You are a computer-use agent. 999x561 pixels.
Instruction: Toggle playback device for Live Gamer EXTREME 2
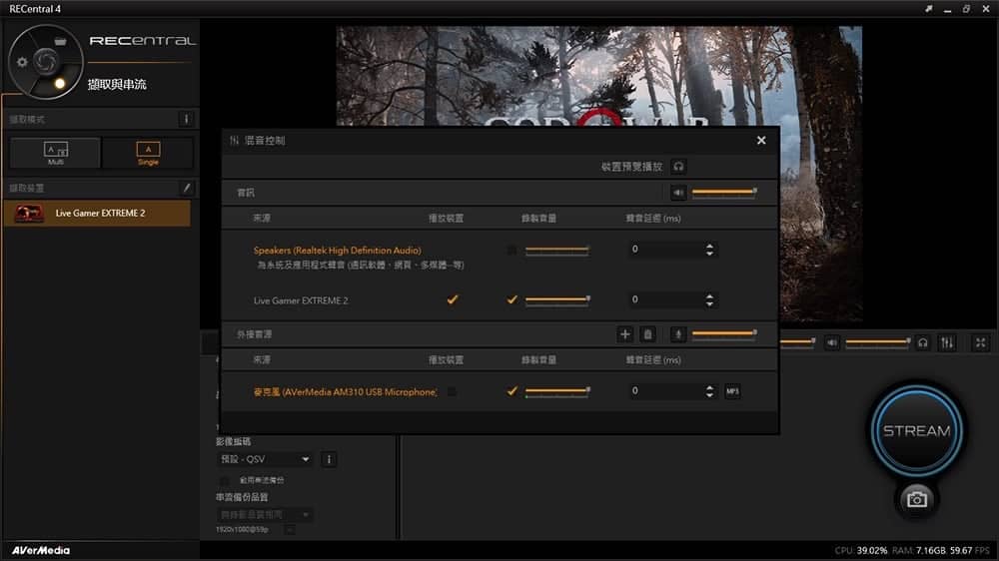453,299
